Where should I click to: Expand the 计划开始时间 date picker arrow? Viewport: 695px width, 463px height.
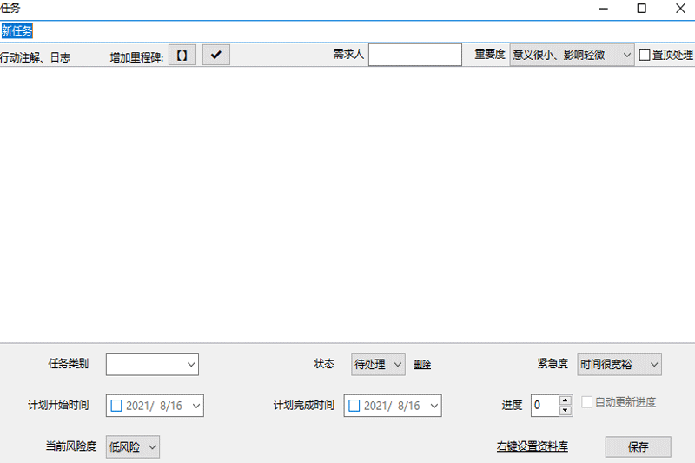196,406
